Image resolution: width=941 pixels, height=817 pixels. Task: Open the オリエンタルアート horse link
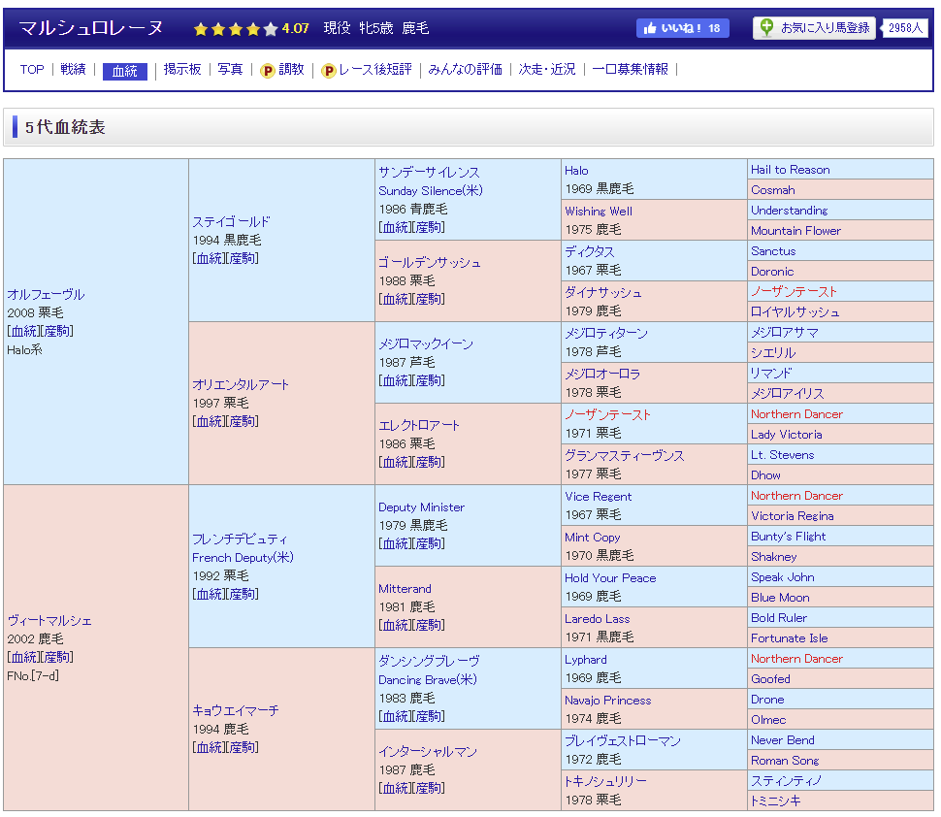click(x=241, y=385)
